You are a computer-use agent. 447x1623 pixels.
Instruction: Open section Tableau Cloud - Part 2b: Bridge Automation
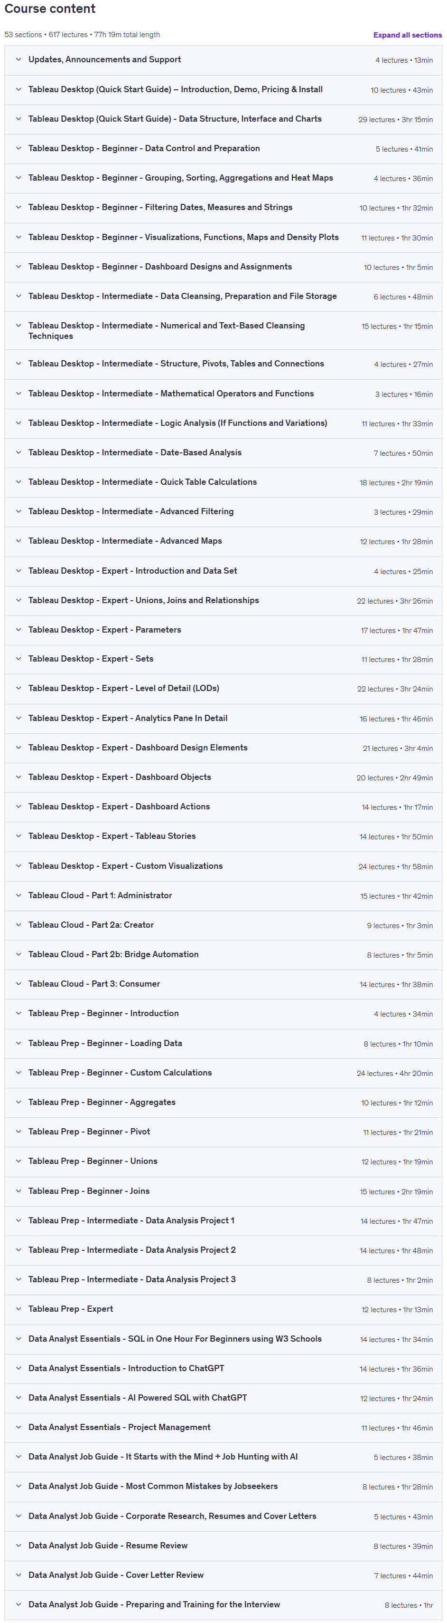[x=223, y=954]
